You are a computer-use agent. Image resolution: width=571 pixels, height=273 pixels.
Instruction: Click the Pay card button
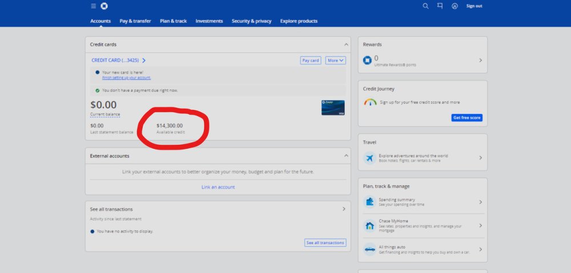(311, 61)
